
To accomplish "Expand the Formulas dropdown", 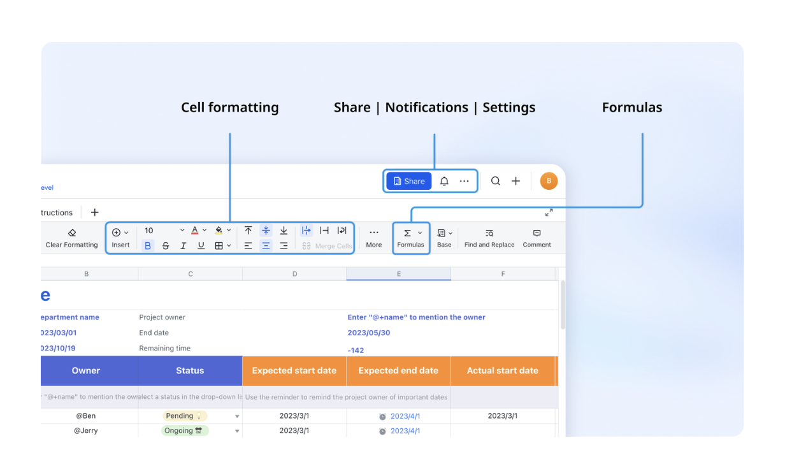I will click(420, 233).
